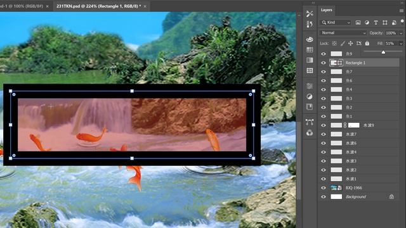
Task: Toggle visibility of 鱼7 layer
Action: (x=324, y=72)
